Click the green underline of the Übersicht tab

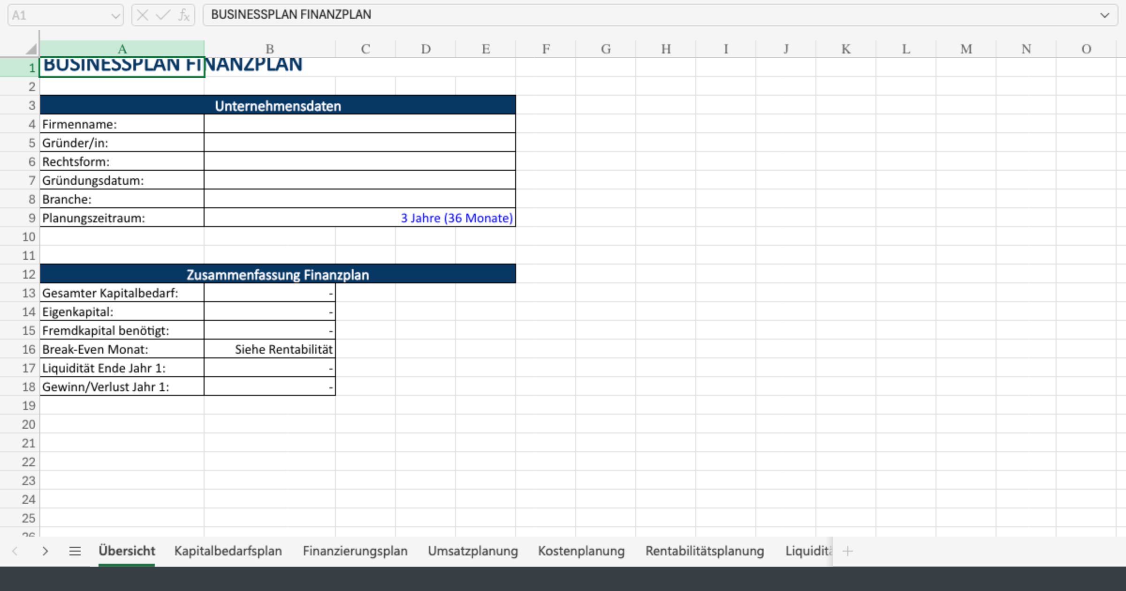point(126,566)
